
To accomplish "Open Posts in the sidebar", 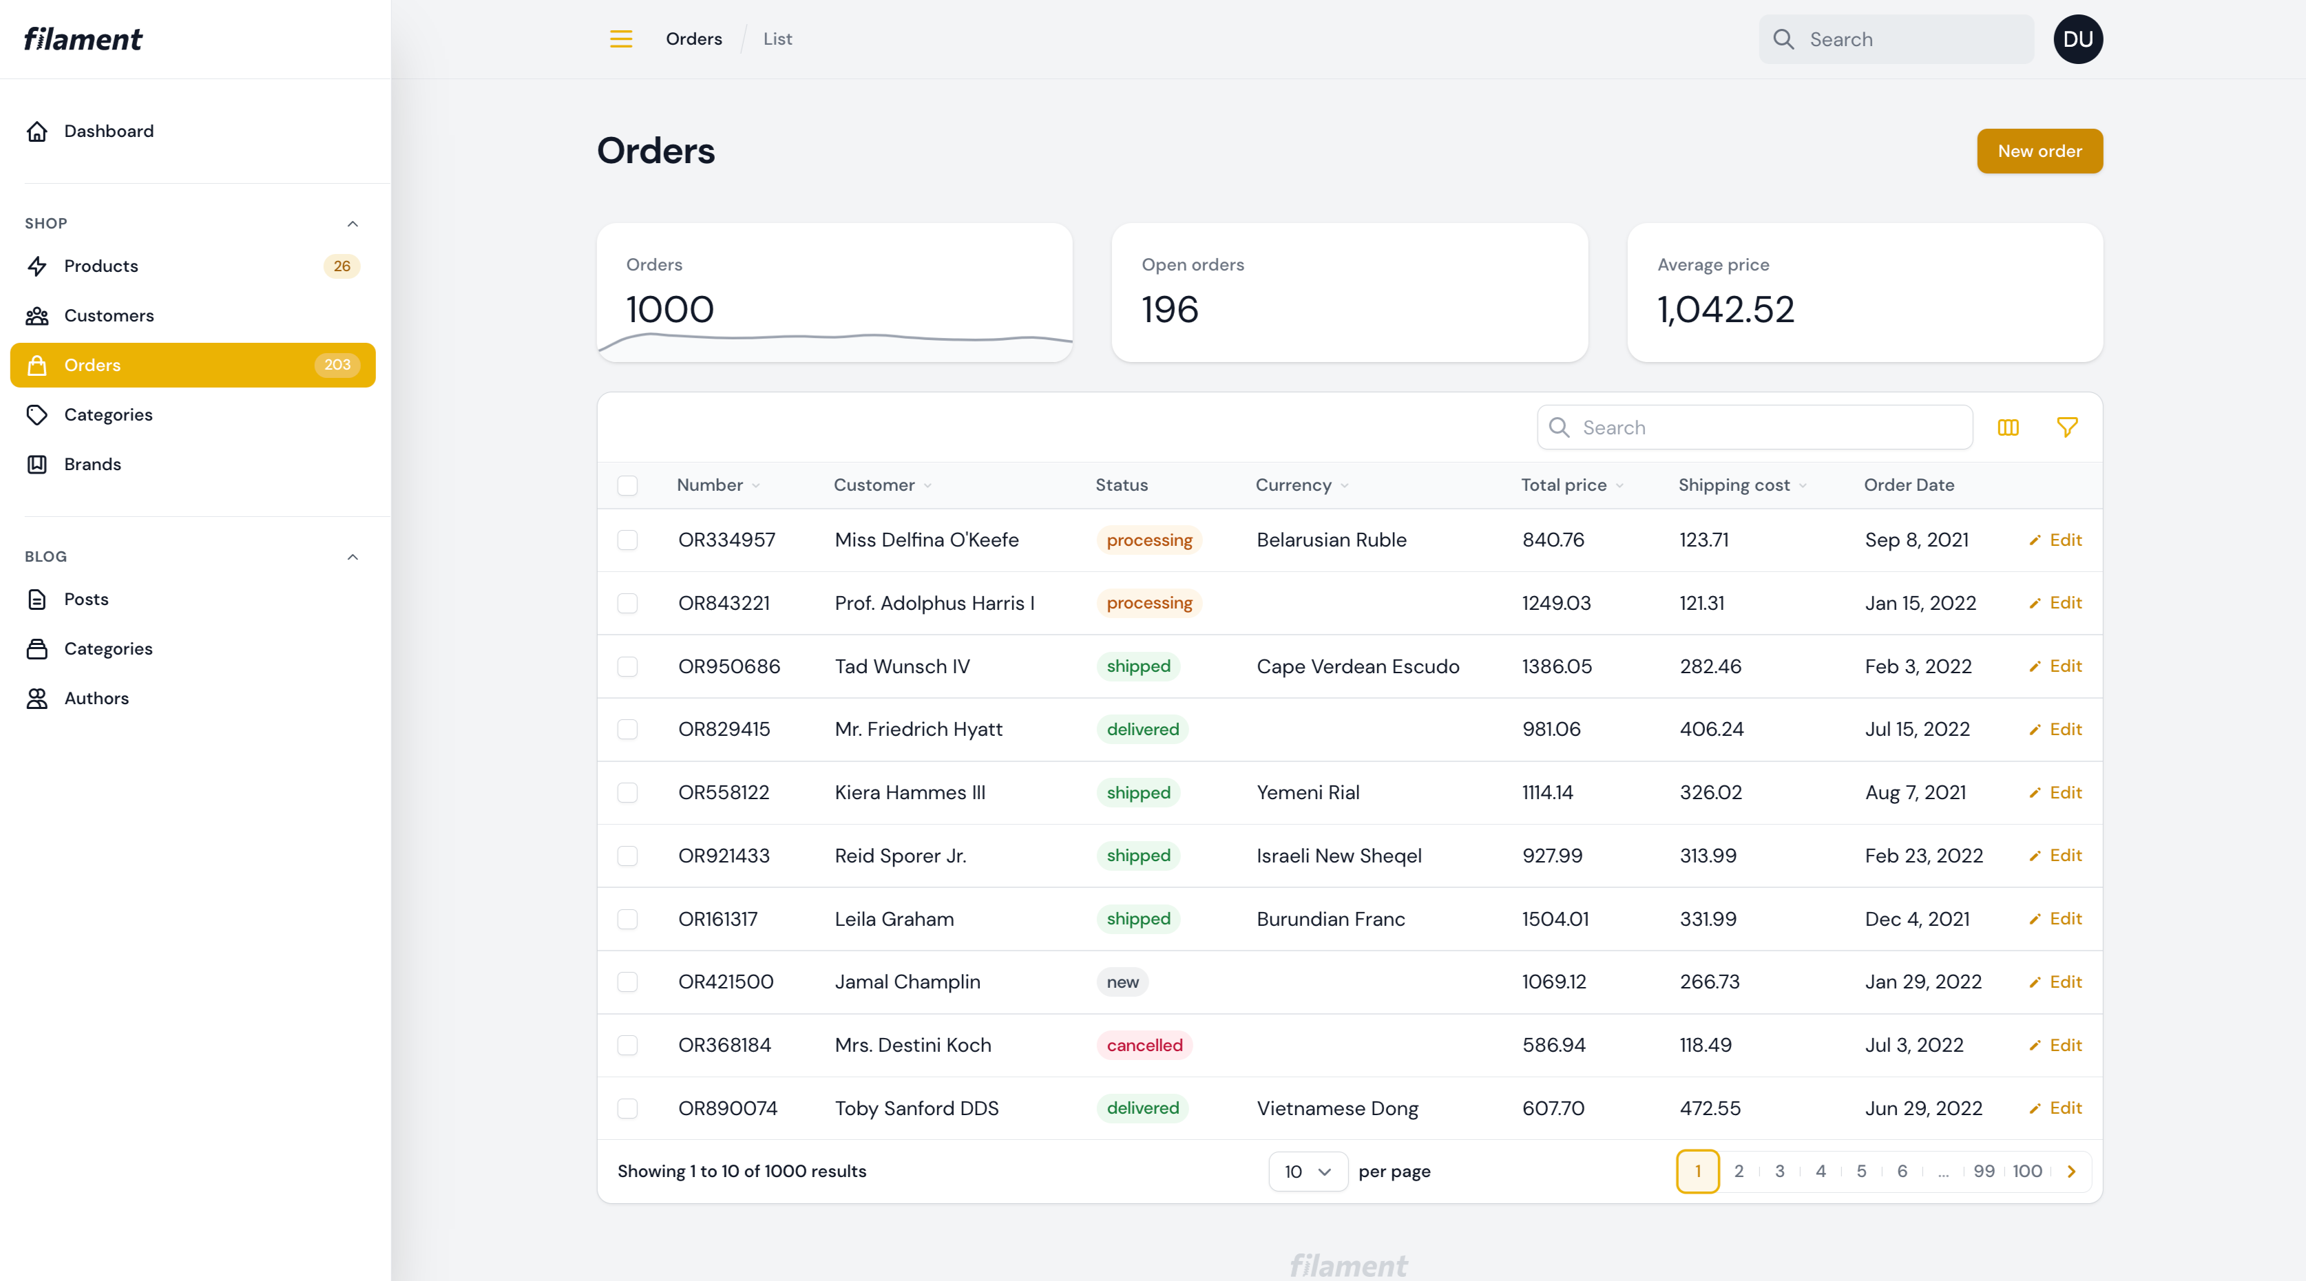I will (86, 599).
